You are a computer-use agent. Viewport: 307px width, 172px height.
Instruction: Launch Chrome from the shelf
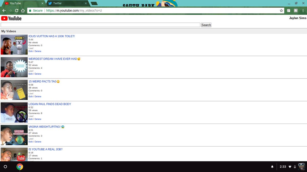tap(20, 167)
